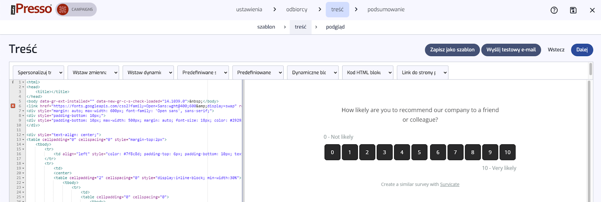Open the Link do strony dropdown
Viewport: 601px width, 202px height.
[x=423, y=72]
